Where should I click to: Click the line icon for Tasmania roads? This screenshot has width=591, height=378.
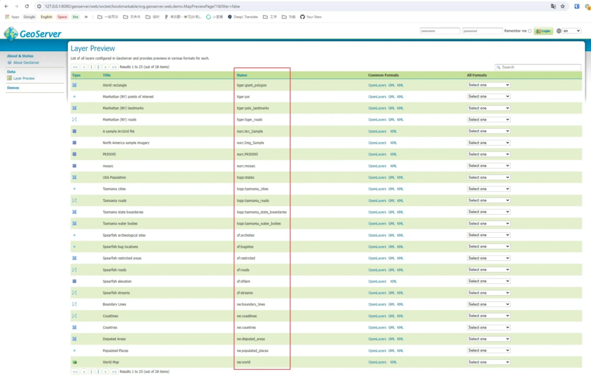click(x=74, y=200)
